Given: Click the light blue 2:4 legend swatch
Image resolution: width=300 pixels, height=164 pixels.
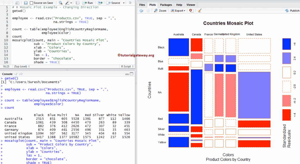Looking at the screenshot, I should (286, 58).
